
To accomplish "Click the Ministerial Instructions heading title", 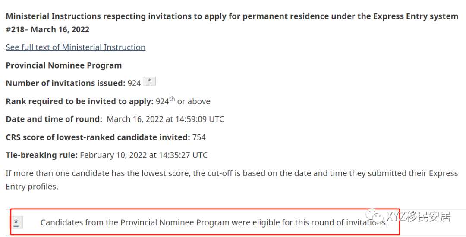I will [x=232, y=16].
